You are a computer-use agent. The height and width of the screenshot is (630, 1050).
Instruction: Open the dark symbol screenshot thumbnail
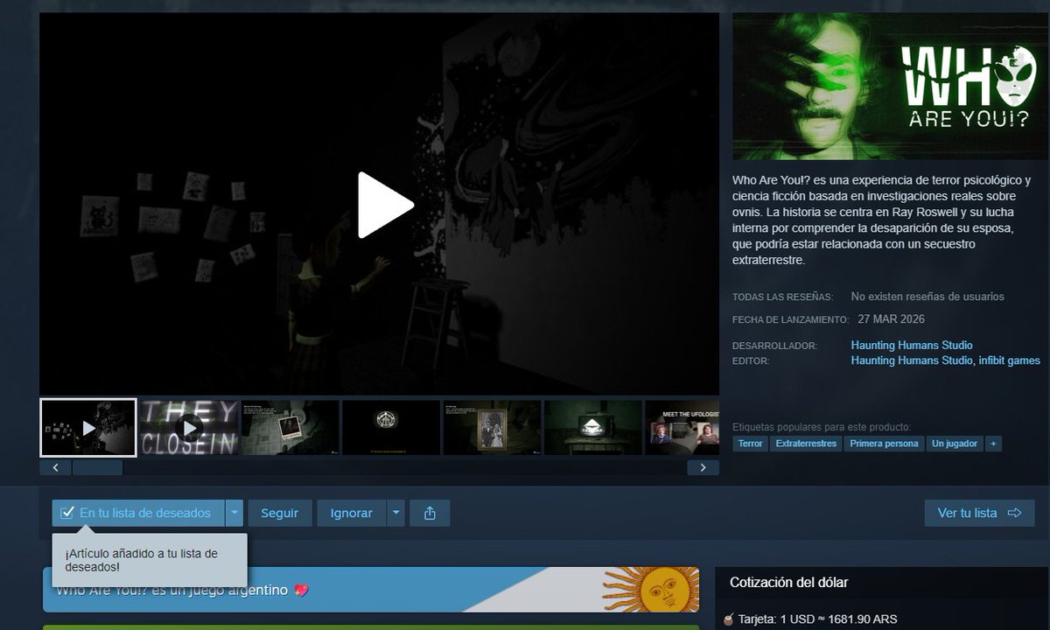pyautogui.click(x=391, y=428)
